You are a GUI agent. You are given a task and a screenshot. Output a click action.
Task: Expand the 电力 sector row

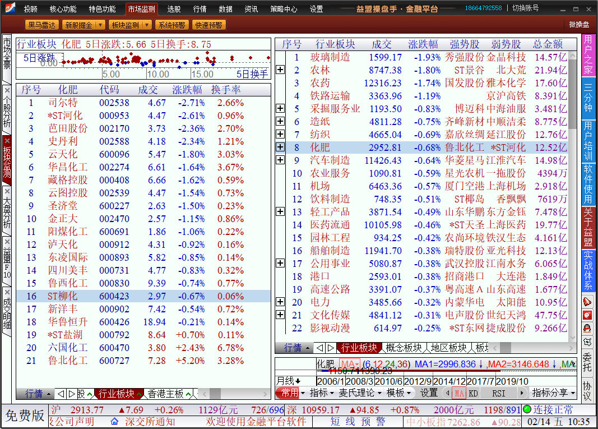(x=280, y=302)
